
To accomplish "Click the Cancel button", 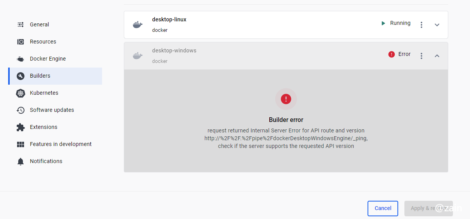I will 383,209.
